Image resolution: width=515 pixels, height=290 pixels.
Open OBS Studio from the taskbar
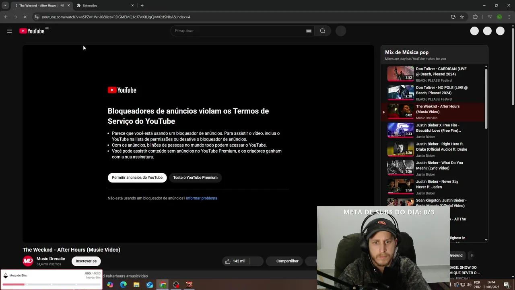pos(176,285)
